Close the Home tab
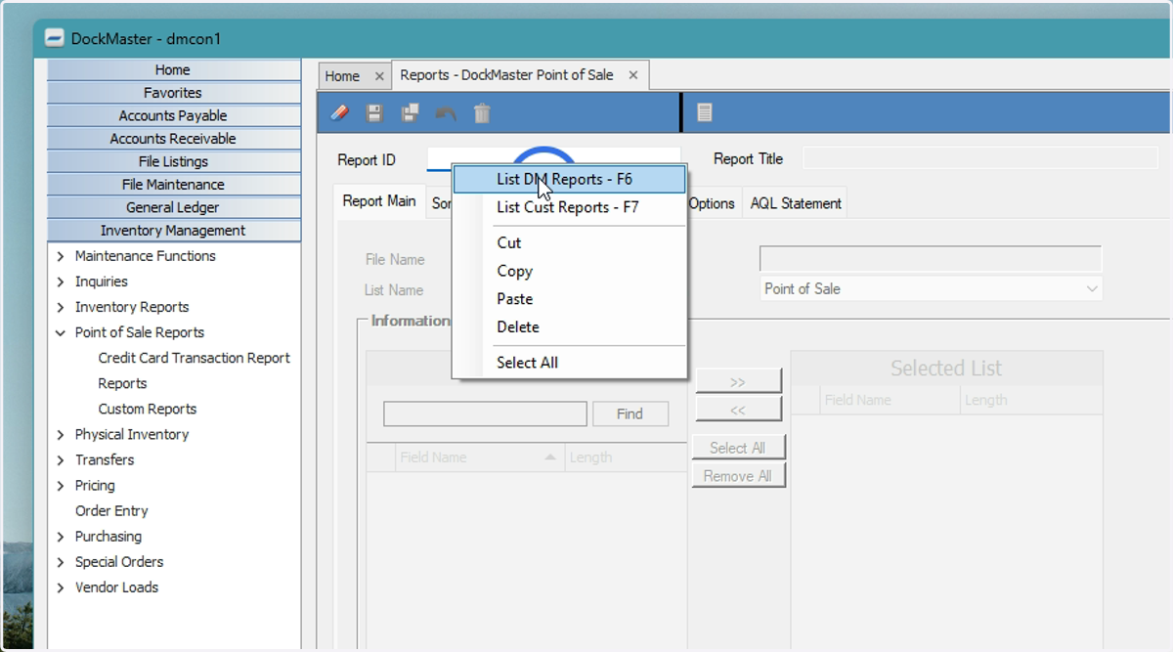The height and width of the screenshot is (652, 1173). click(x=379, y=76)
